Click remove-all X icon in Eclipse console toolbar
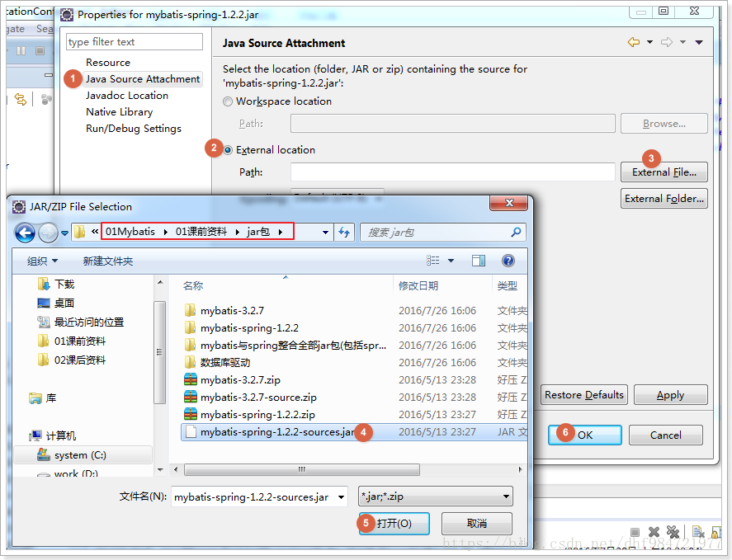The image size is (732, 560). click(x=673, y=531)
